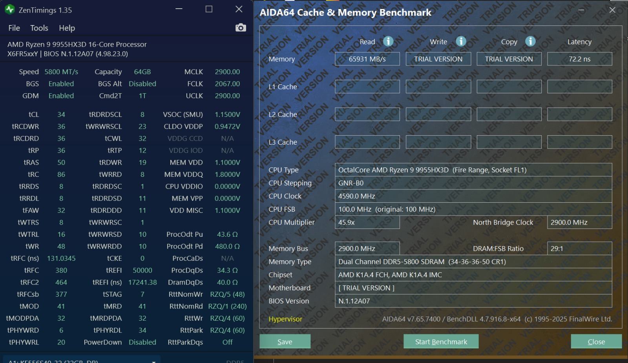This screenshot has height=363, width=628.
Task: Click the empty L1 Cache Read field
Action: point(367,87)
